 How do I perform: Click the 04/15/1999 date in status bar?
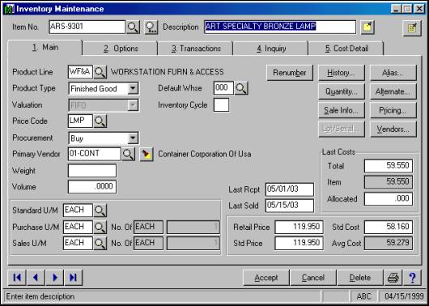coord(404,296)
